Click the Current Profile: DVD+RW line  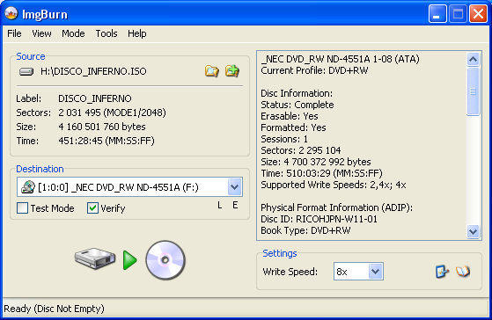coord(314,70)
